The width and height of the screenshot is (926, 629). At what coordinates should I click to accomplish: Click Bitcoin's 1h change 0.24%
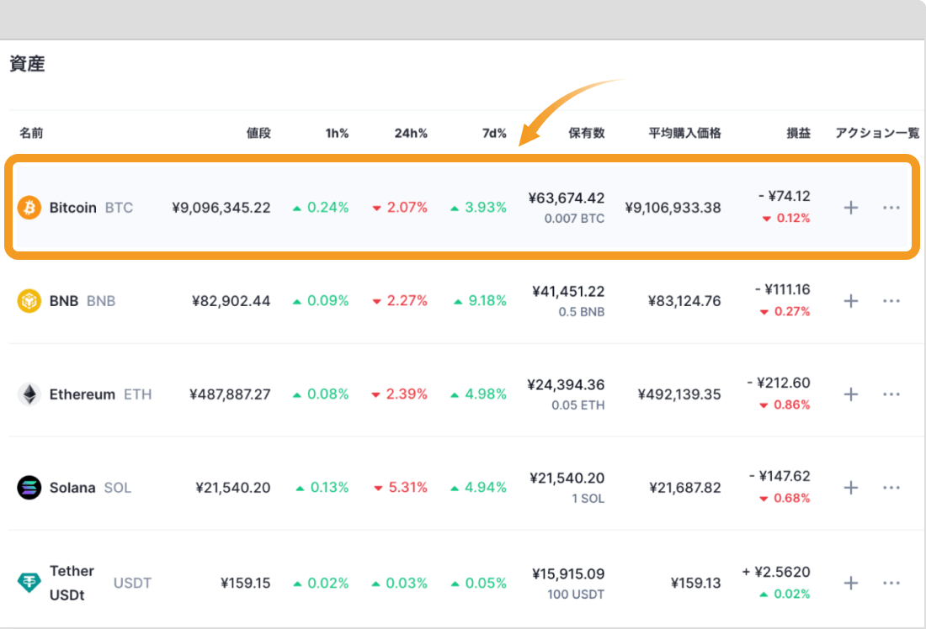[321, 208]
